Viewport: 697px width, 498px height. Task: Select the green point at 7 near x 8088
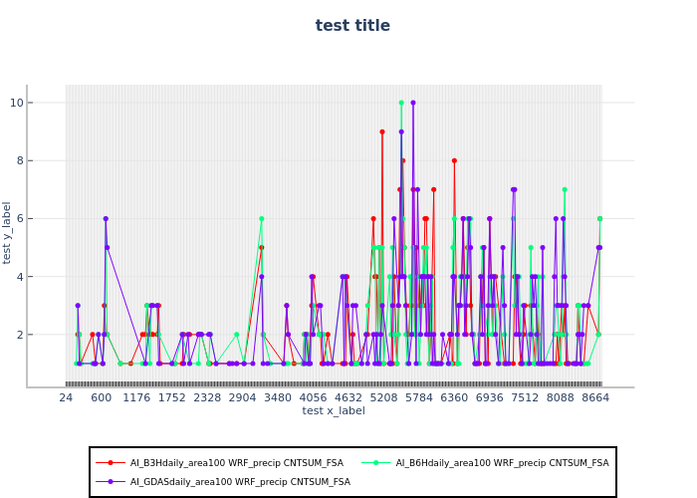pos(564,189)
